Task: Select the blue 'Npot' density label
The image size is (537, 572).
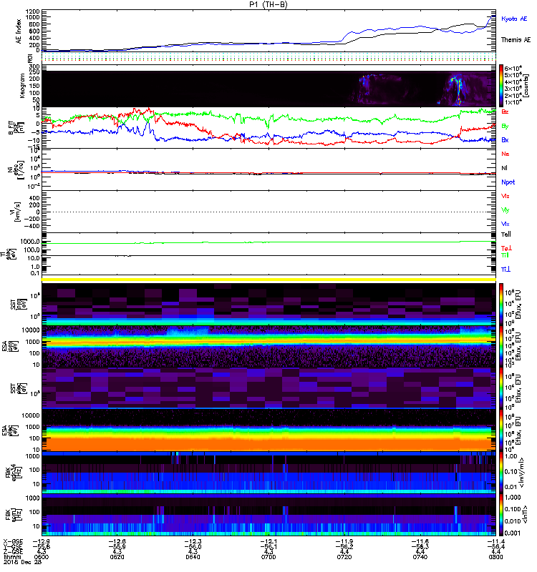Action: pyautogui.click(x=508, y=182)
